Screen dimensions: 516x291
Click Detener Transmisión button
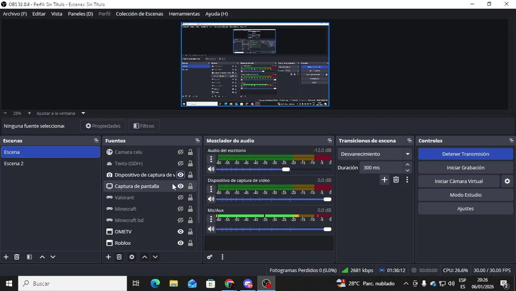coord(466,154)
